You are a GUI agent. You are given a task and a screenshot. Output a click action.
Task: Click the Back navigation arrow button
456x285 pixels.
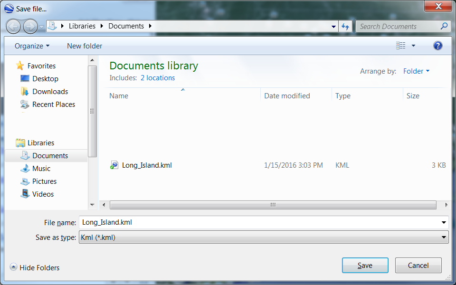tap(14, 26)
